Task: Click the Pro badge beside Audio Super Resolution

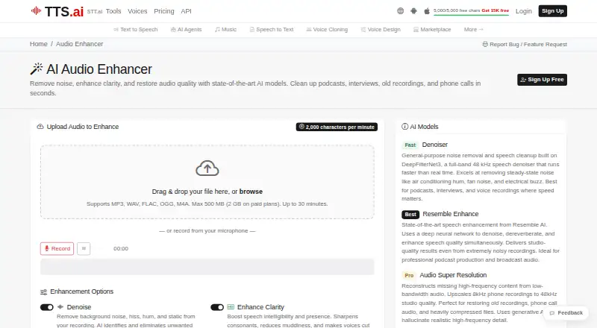Action: pos(409,275)
